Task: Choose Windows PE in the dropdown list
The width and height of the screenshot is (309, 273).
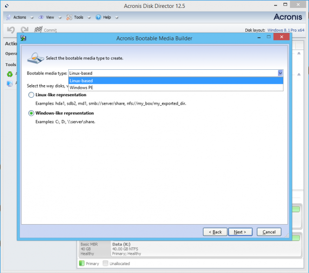Action: (x=176, y=87)
